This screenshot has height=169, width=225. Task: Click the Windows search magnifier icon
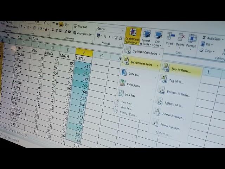1,134
